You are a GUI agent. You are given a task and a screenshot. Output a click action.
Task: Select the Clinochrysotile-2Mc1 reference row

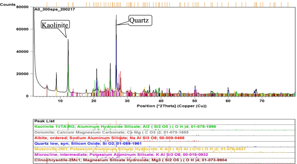[x=164, y=161]
